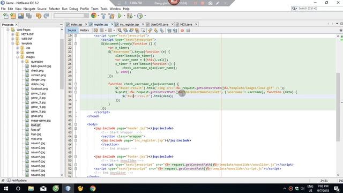
Task: Toggle Highlight Search in editor toolbar
Action: click(x=137, y=31)
